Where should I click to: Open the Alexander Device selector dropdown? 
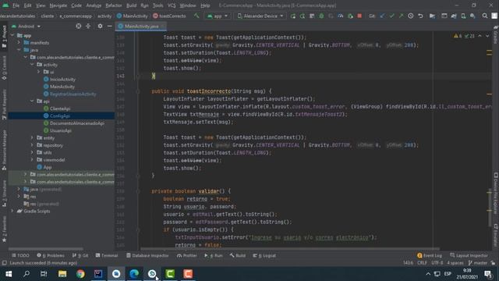click(x=260, y=16)
